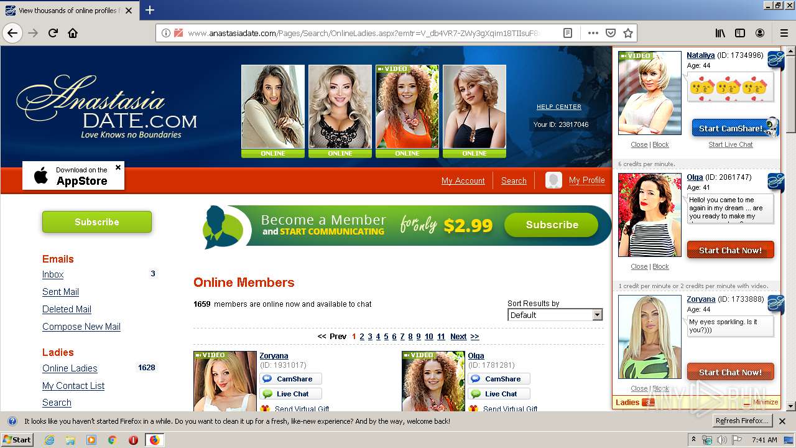Open My Profile link
796x448 pixels.
tap(586, 180)
